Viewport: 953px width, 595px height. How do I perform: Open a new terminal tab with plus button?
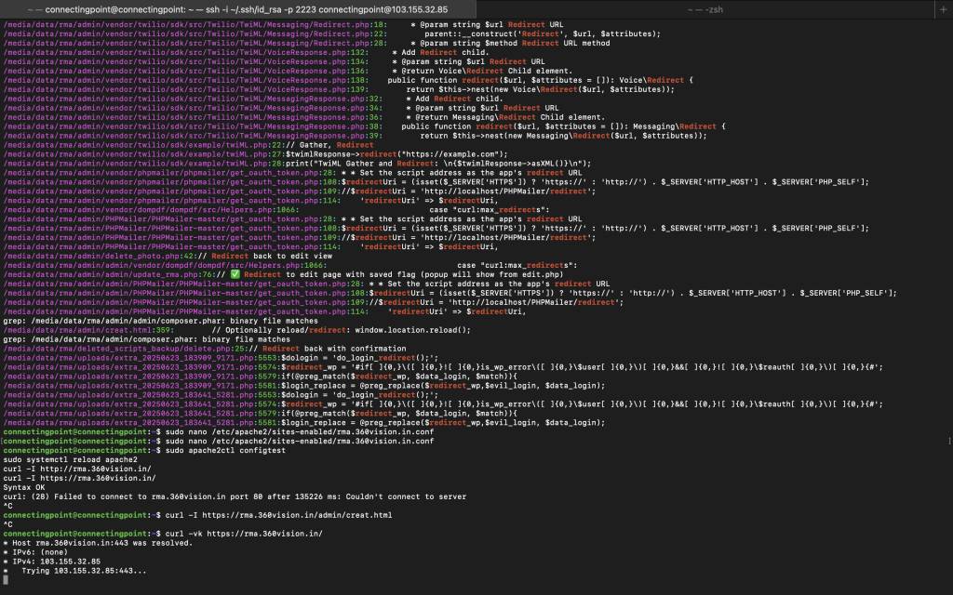point(945,8)
